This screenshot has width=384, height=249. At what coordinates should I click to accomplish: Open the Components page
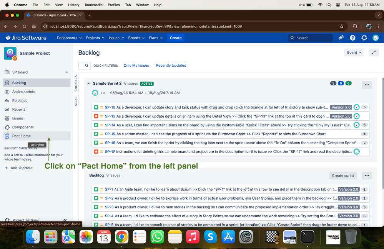24,127
